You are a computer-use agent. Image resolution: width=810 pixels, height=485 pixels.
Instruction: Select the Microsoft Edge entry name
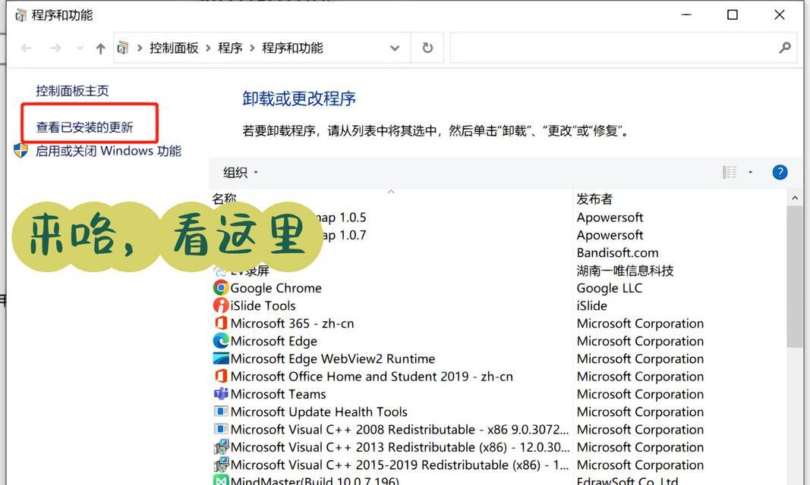pyautogui.click(x=274, y=341)
